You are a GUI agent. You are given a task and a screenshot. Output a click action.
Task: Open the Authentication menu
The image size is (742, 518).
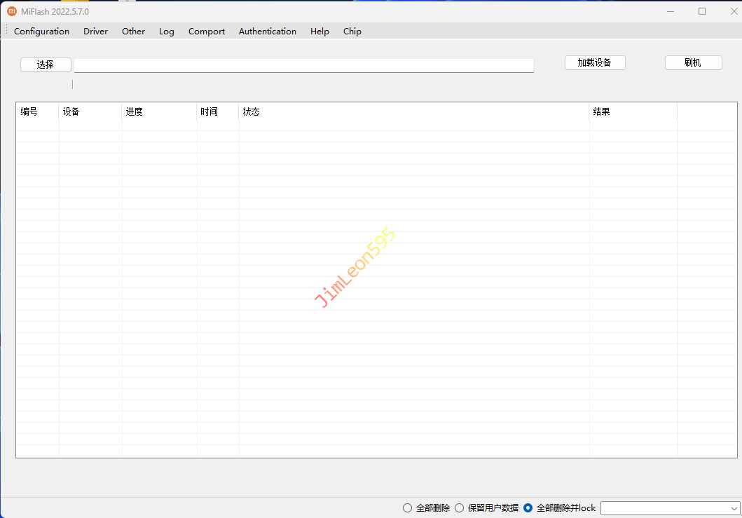[x=267, y=32]
